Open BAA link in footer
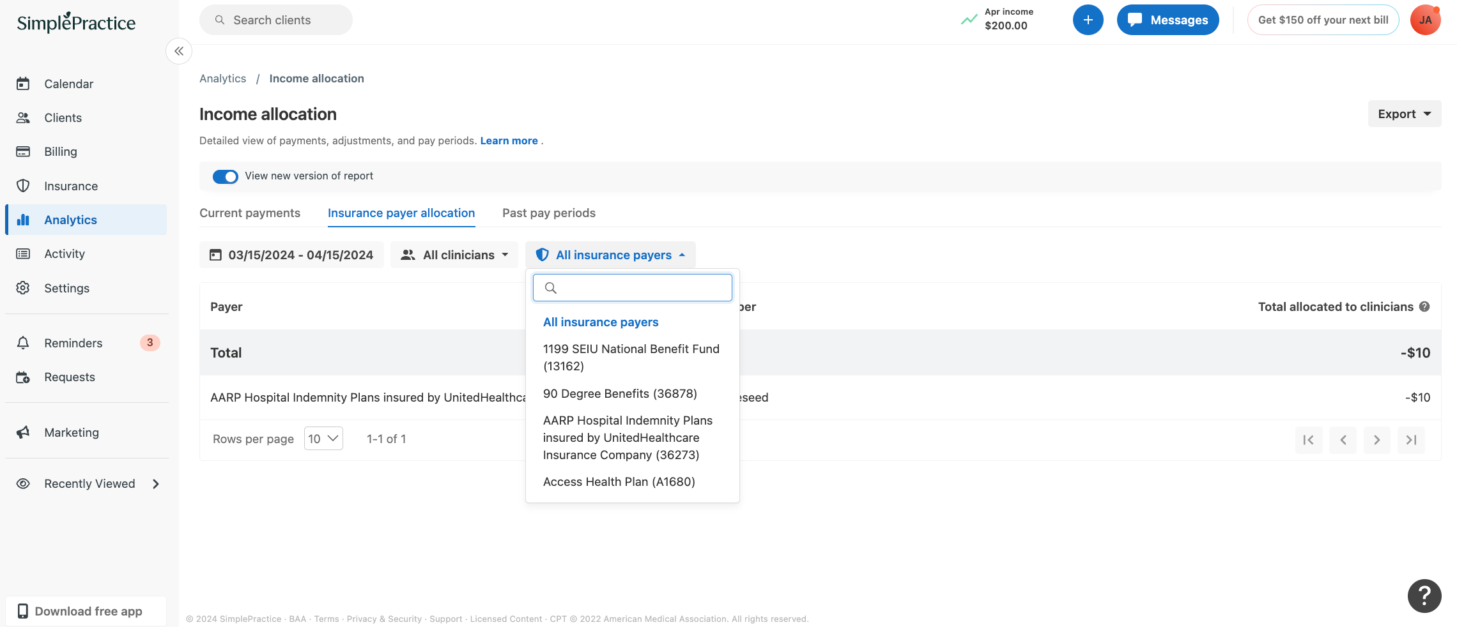The width and height of the screenshot is (1457, 627). (297, 619)
